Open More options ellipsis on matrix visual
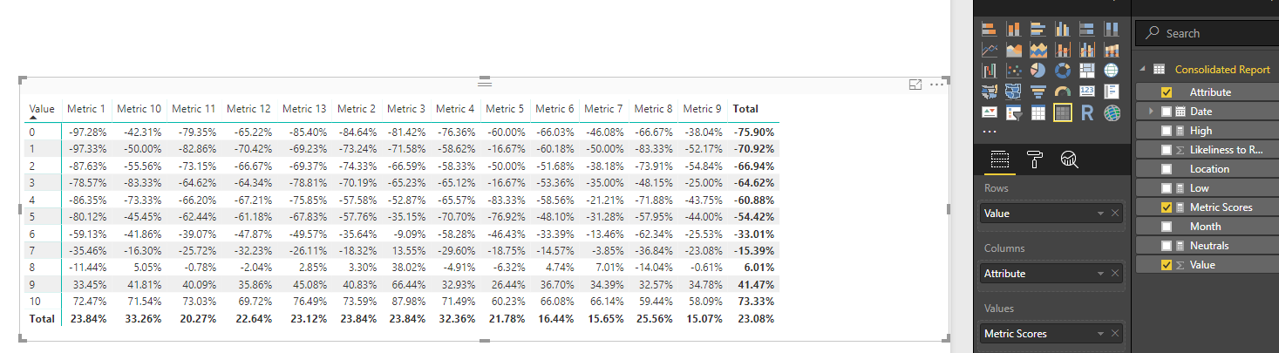 click(x=937, y=85)
